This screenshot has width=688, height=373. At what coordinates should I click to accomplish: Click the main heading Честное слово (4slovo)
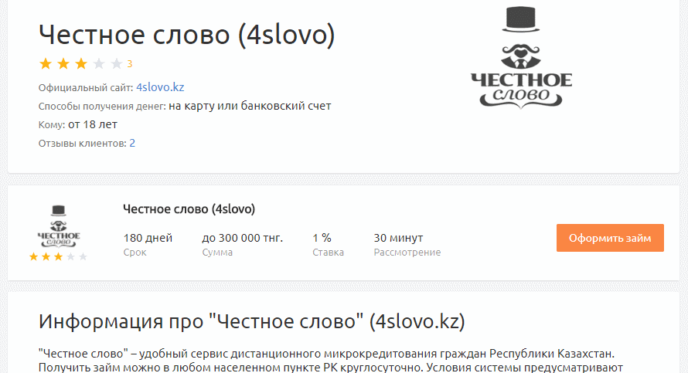(x=186, y=35)
